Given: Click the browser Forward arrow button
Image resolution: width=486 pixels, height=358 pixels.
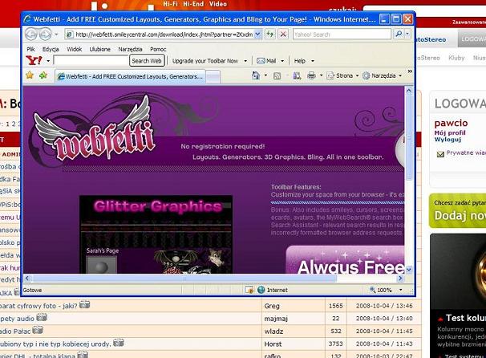Looking at the screenshot, I should tap(45, 35).
